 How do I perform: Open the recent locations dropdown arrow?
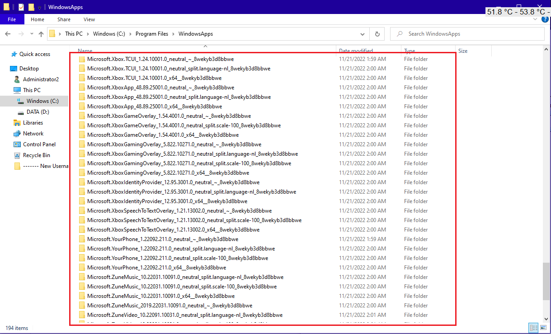[x=32, y=34]
